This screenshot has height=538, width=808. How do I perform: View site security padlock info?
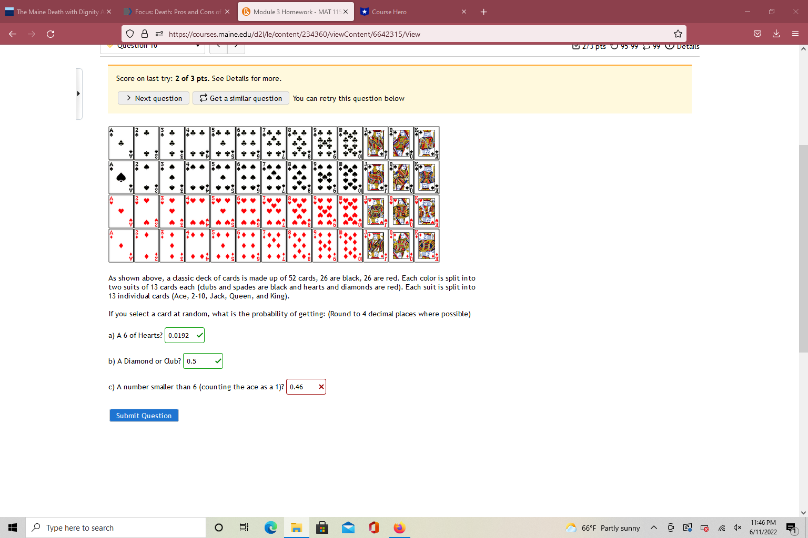145,34
